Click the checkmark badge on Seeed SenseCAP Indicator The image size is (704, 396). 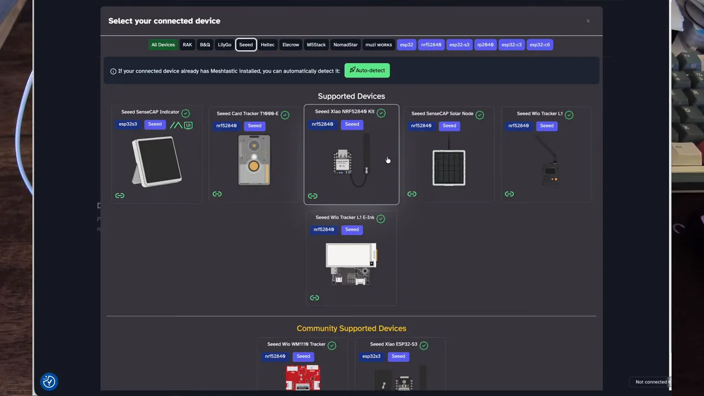pos(185,113)
